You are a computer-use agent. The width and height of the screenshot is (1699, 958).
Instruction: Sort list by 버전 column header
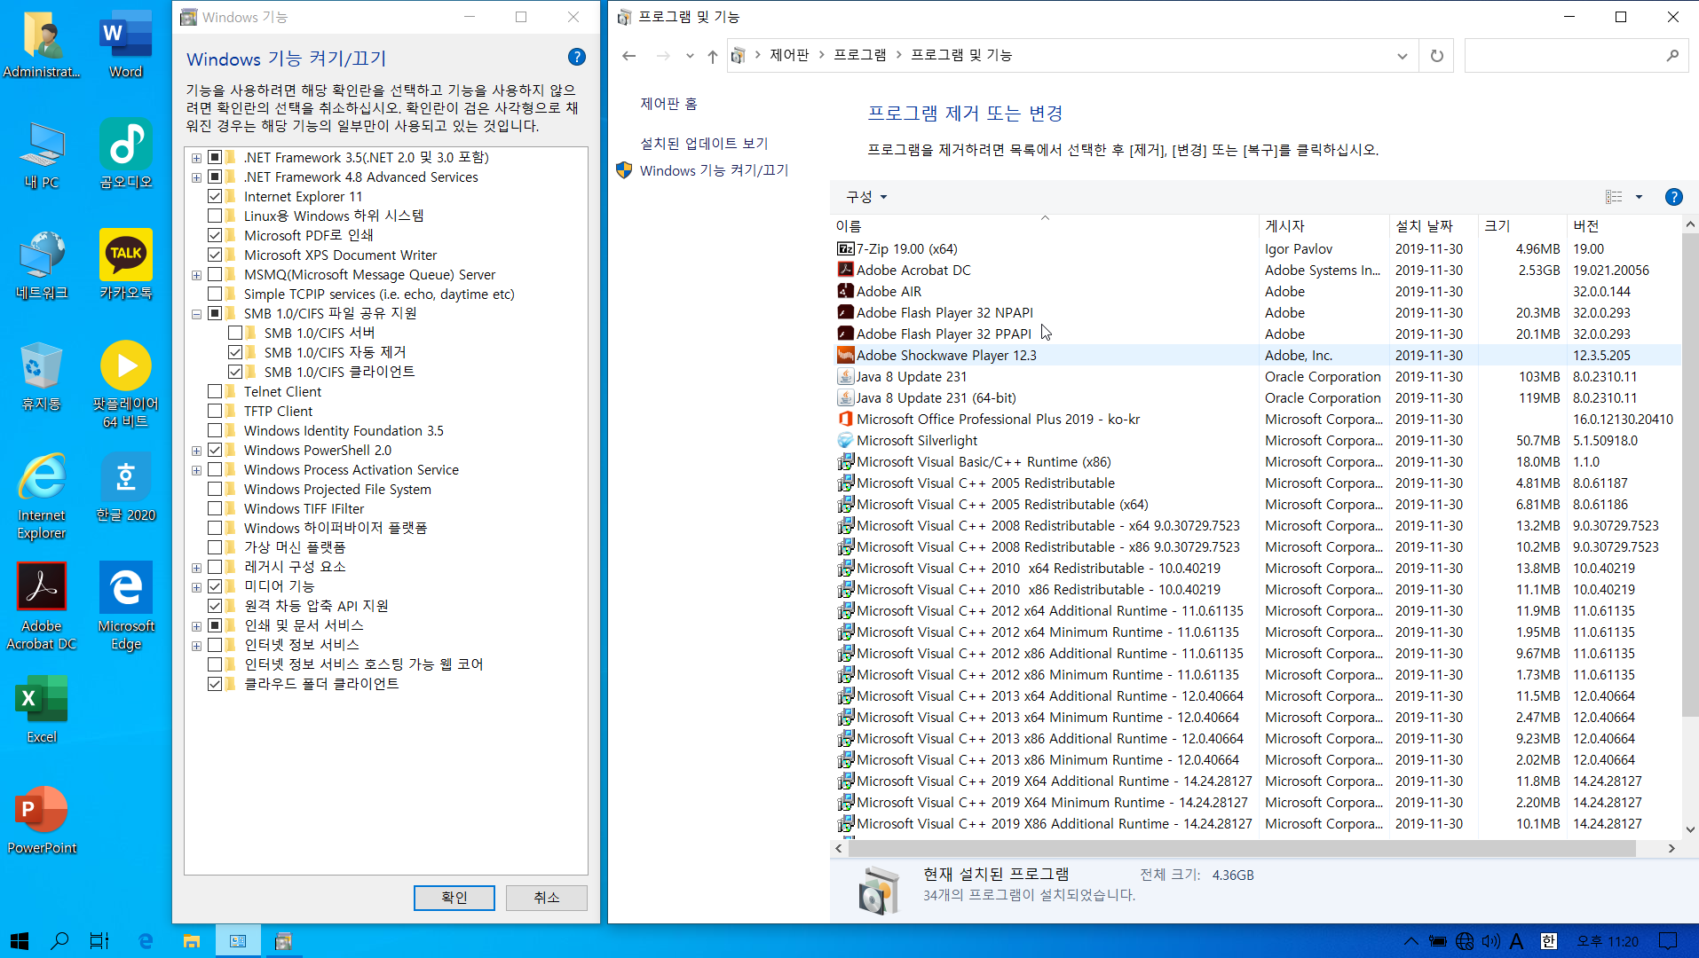point(1624,226)
